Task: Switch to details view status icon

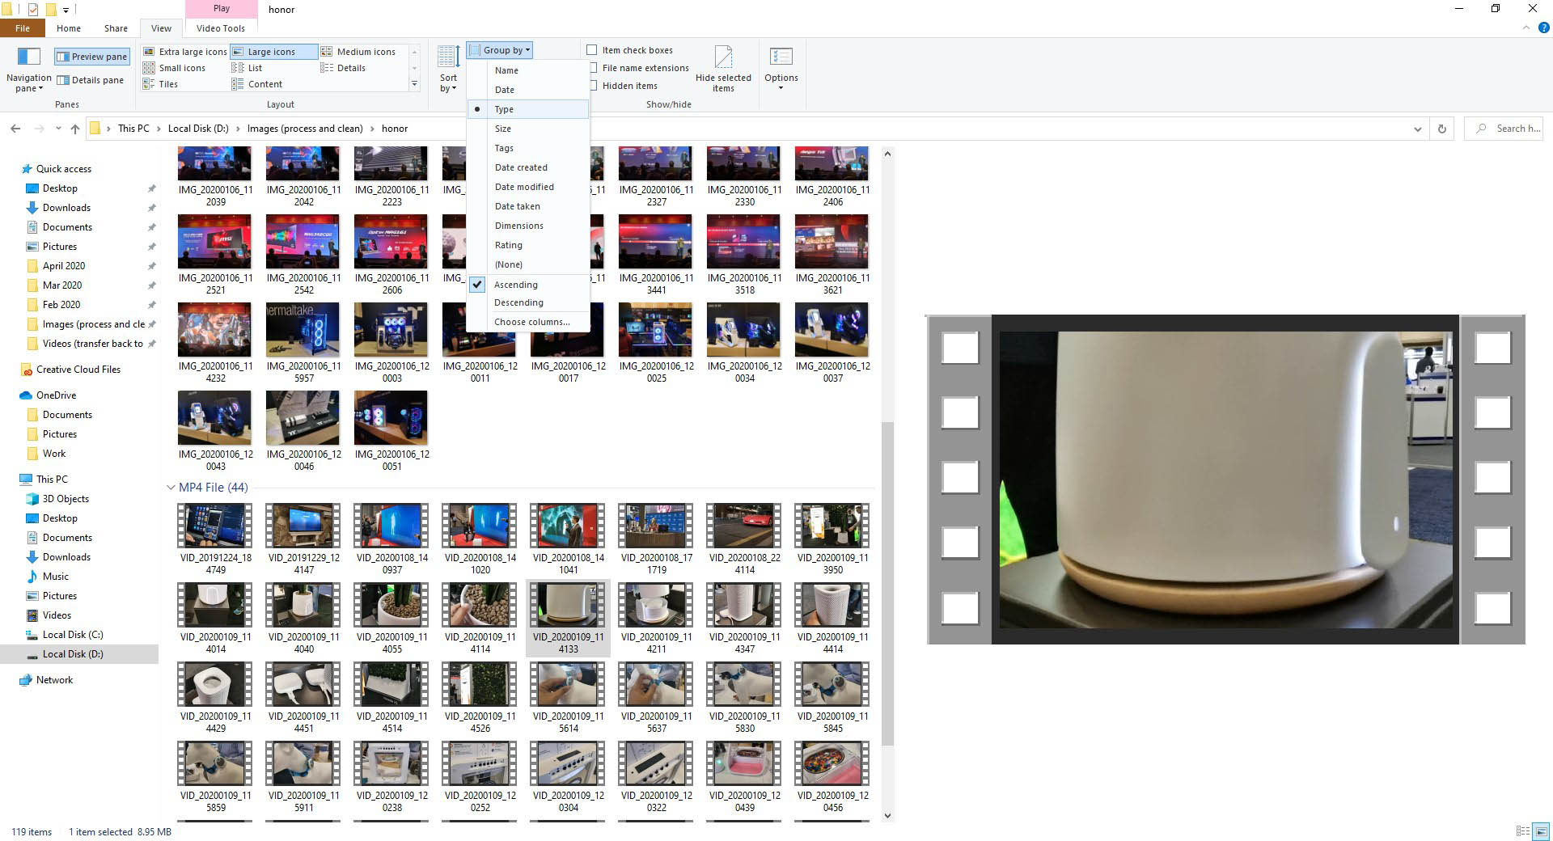Action: [x=1523, y=831]
